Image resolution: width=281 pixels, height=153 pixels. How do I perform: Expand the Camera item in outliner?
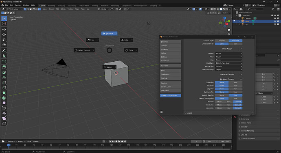coord(240,18)
